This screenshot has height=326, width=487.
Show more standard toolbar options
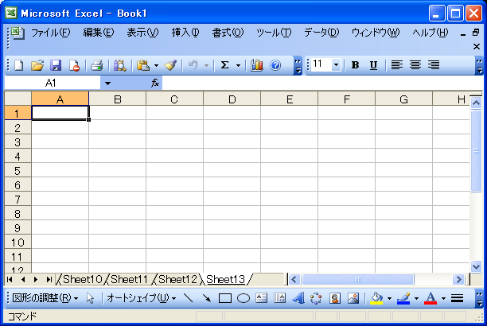(298, 65)
